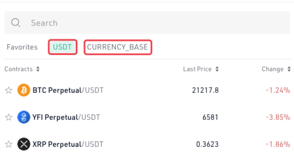Click the BTC last price 21217.8
294x165 pixels.
206,90
